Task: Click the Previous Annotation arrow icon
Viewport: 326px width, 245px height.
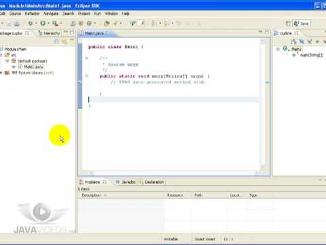Action: click(166, 23)
